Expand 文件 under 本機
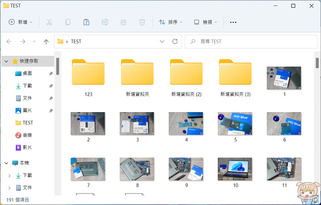The height and width of the screenshot is (205, 321). click(9, 188)
